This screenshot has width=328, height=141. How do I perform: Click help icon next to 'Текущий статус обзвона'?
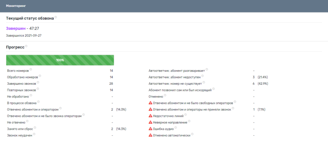56,17
